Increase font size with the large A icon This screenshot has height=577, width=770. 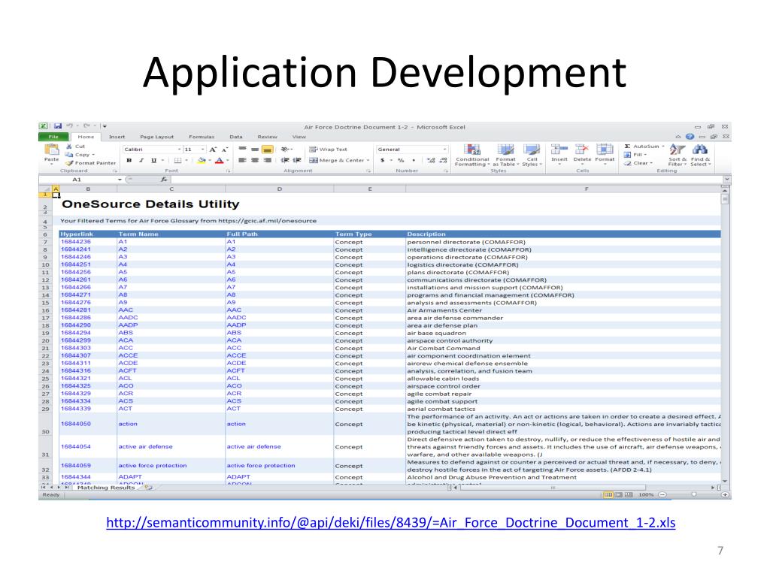(213, 150)
